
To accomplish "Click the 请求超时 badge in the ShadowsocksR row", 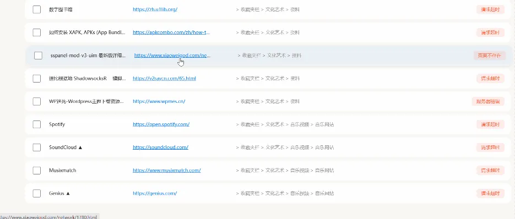I will point(490,79).
